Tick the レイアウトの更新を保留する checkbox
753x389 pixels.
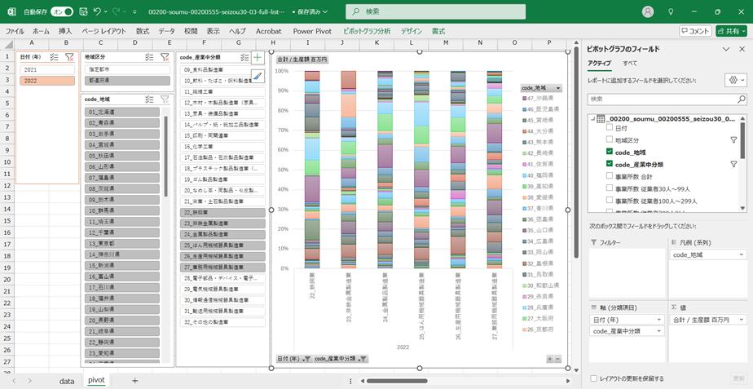click(593, 378)
